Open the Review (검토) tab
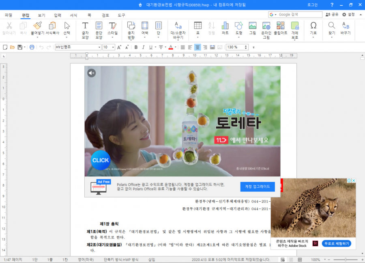This screenshot has width=365, height=263. [x=105, y=15]
